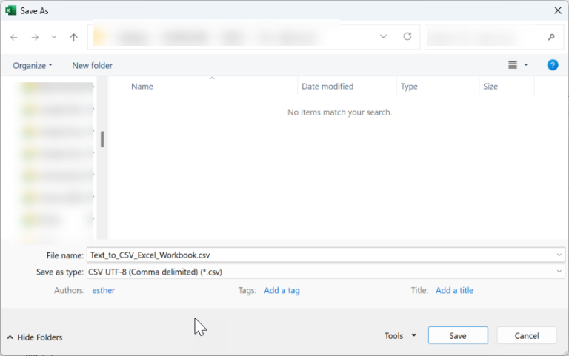
Task: Open the recent locations chevron
Action: pos(54,37)
